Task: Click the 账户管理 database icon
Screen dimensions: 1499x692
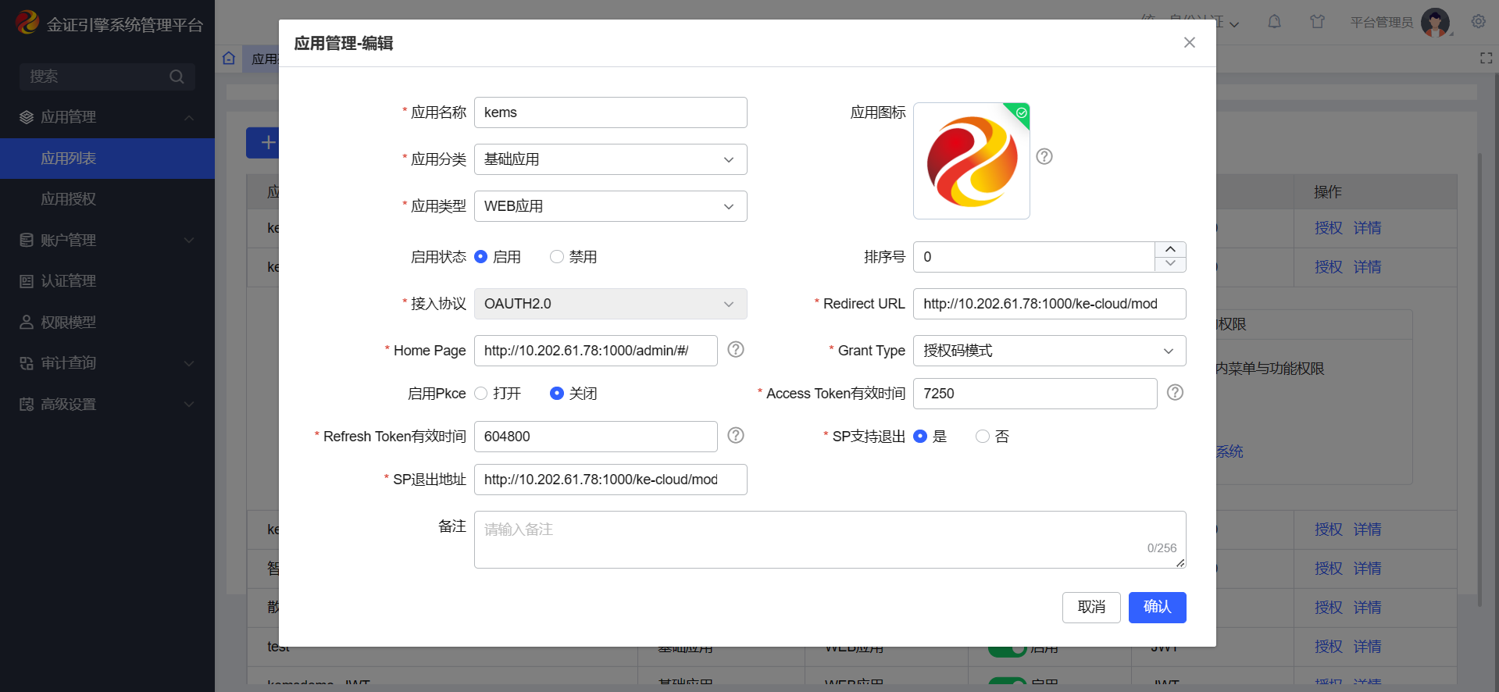Action: point(27,240)
